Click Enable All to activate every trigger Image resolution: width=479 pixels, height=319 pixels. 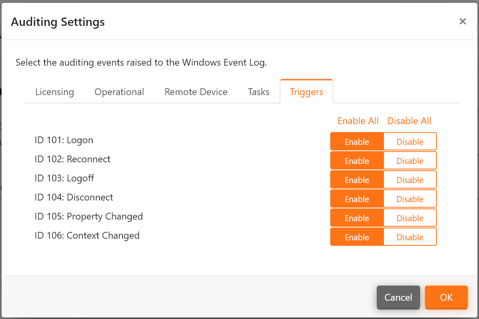(358, 121)
